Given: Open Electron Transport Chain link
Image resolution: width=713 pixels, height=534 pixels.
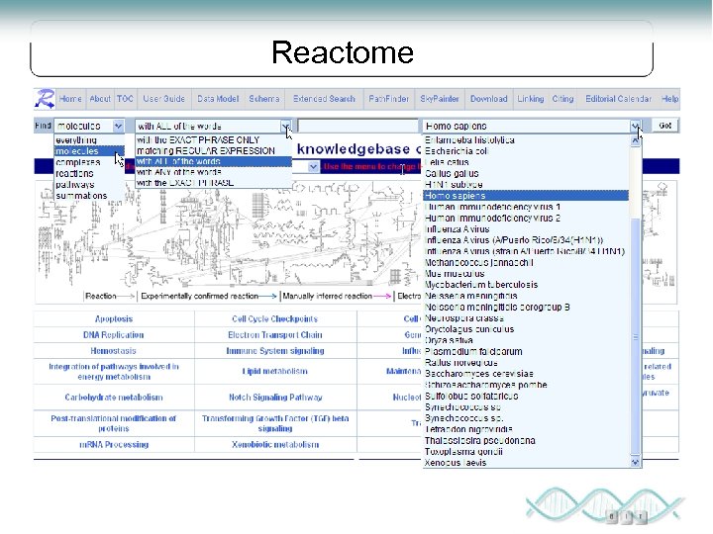Looking at the screenshot, I should [275, 334].
